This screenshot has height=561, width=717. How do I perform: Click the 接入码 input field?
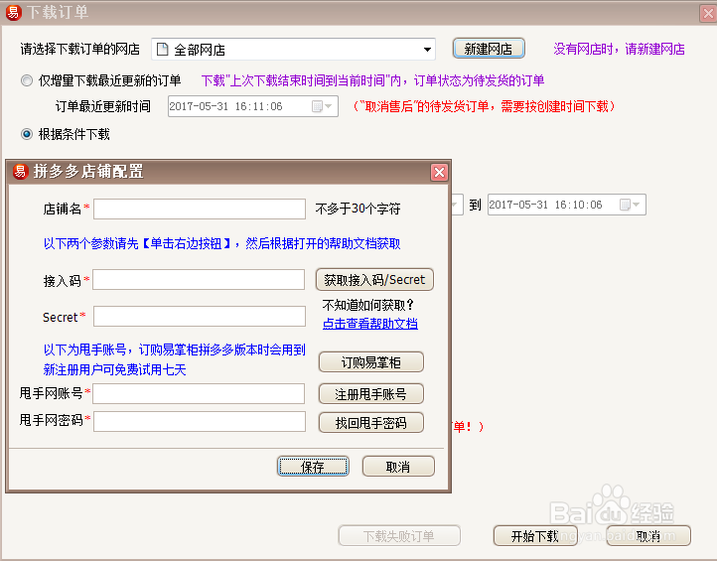coord(199,280)
